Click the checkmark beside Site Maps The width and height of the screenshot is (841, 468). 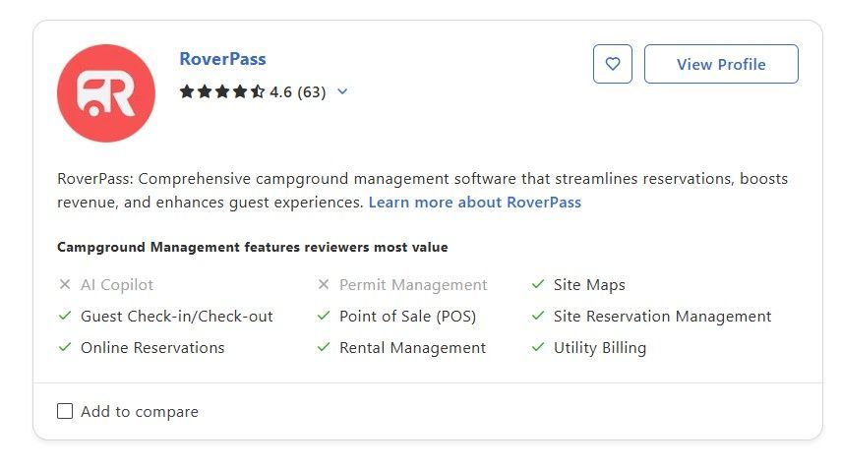(538, 284)
